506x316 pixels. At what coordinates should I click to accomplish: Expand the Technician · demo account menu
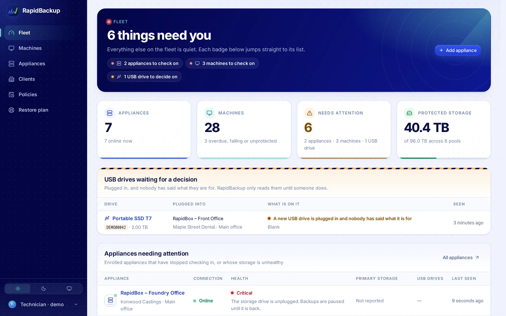coord(44,304)
